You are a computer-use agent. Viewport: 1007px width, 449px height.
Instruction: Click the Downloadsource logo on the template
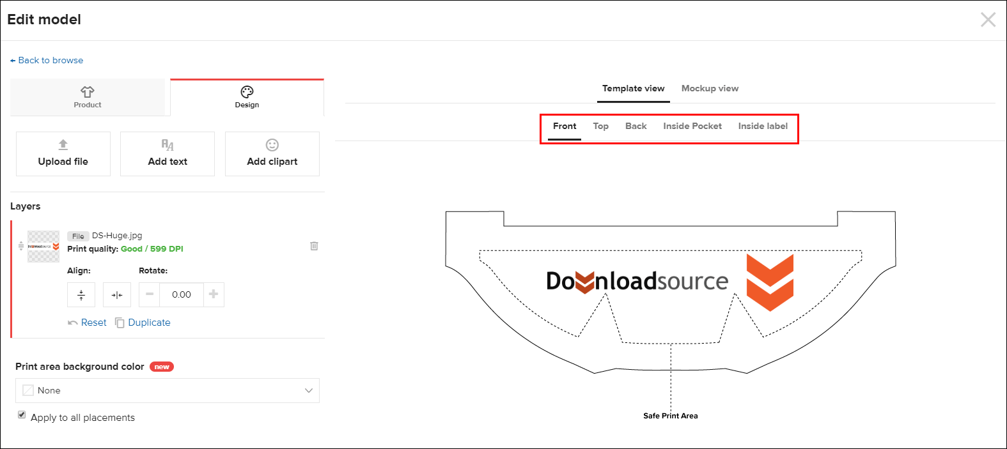[x=669, y=282]
